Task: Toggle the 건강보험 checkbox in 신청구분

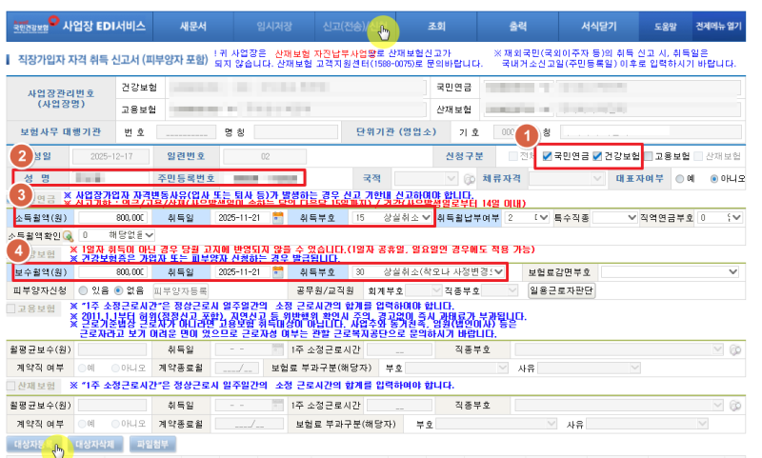Action: (597, 156)
